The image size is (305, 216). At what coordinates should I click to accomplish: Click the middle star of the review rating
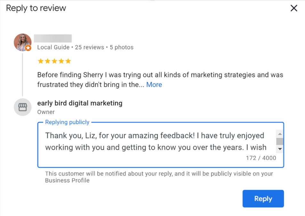(x=54, y=61)
